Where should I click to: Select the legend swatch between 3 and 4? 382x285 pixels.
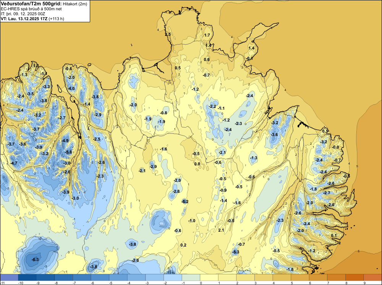(264, 277)
